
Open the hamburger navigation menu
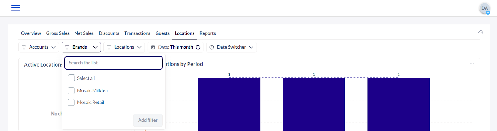(16, 8)
